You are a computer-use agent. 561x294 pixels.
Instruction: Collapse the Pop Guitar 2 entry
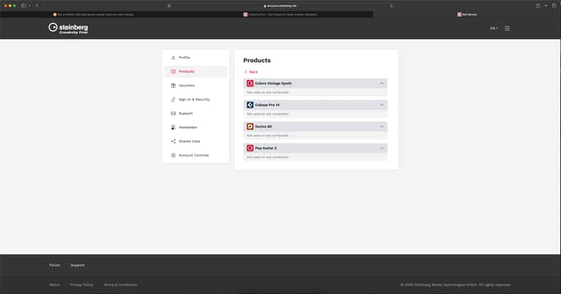tap(381, 148)
